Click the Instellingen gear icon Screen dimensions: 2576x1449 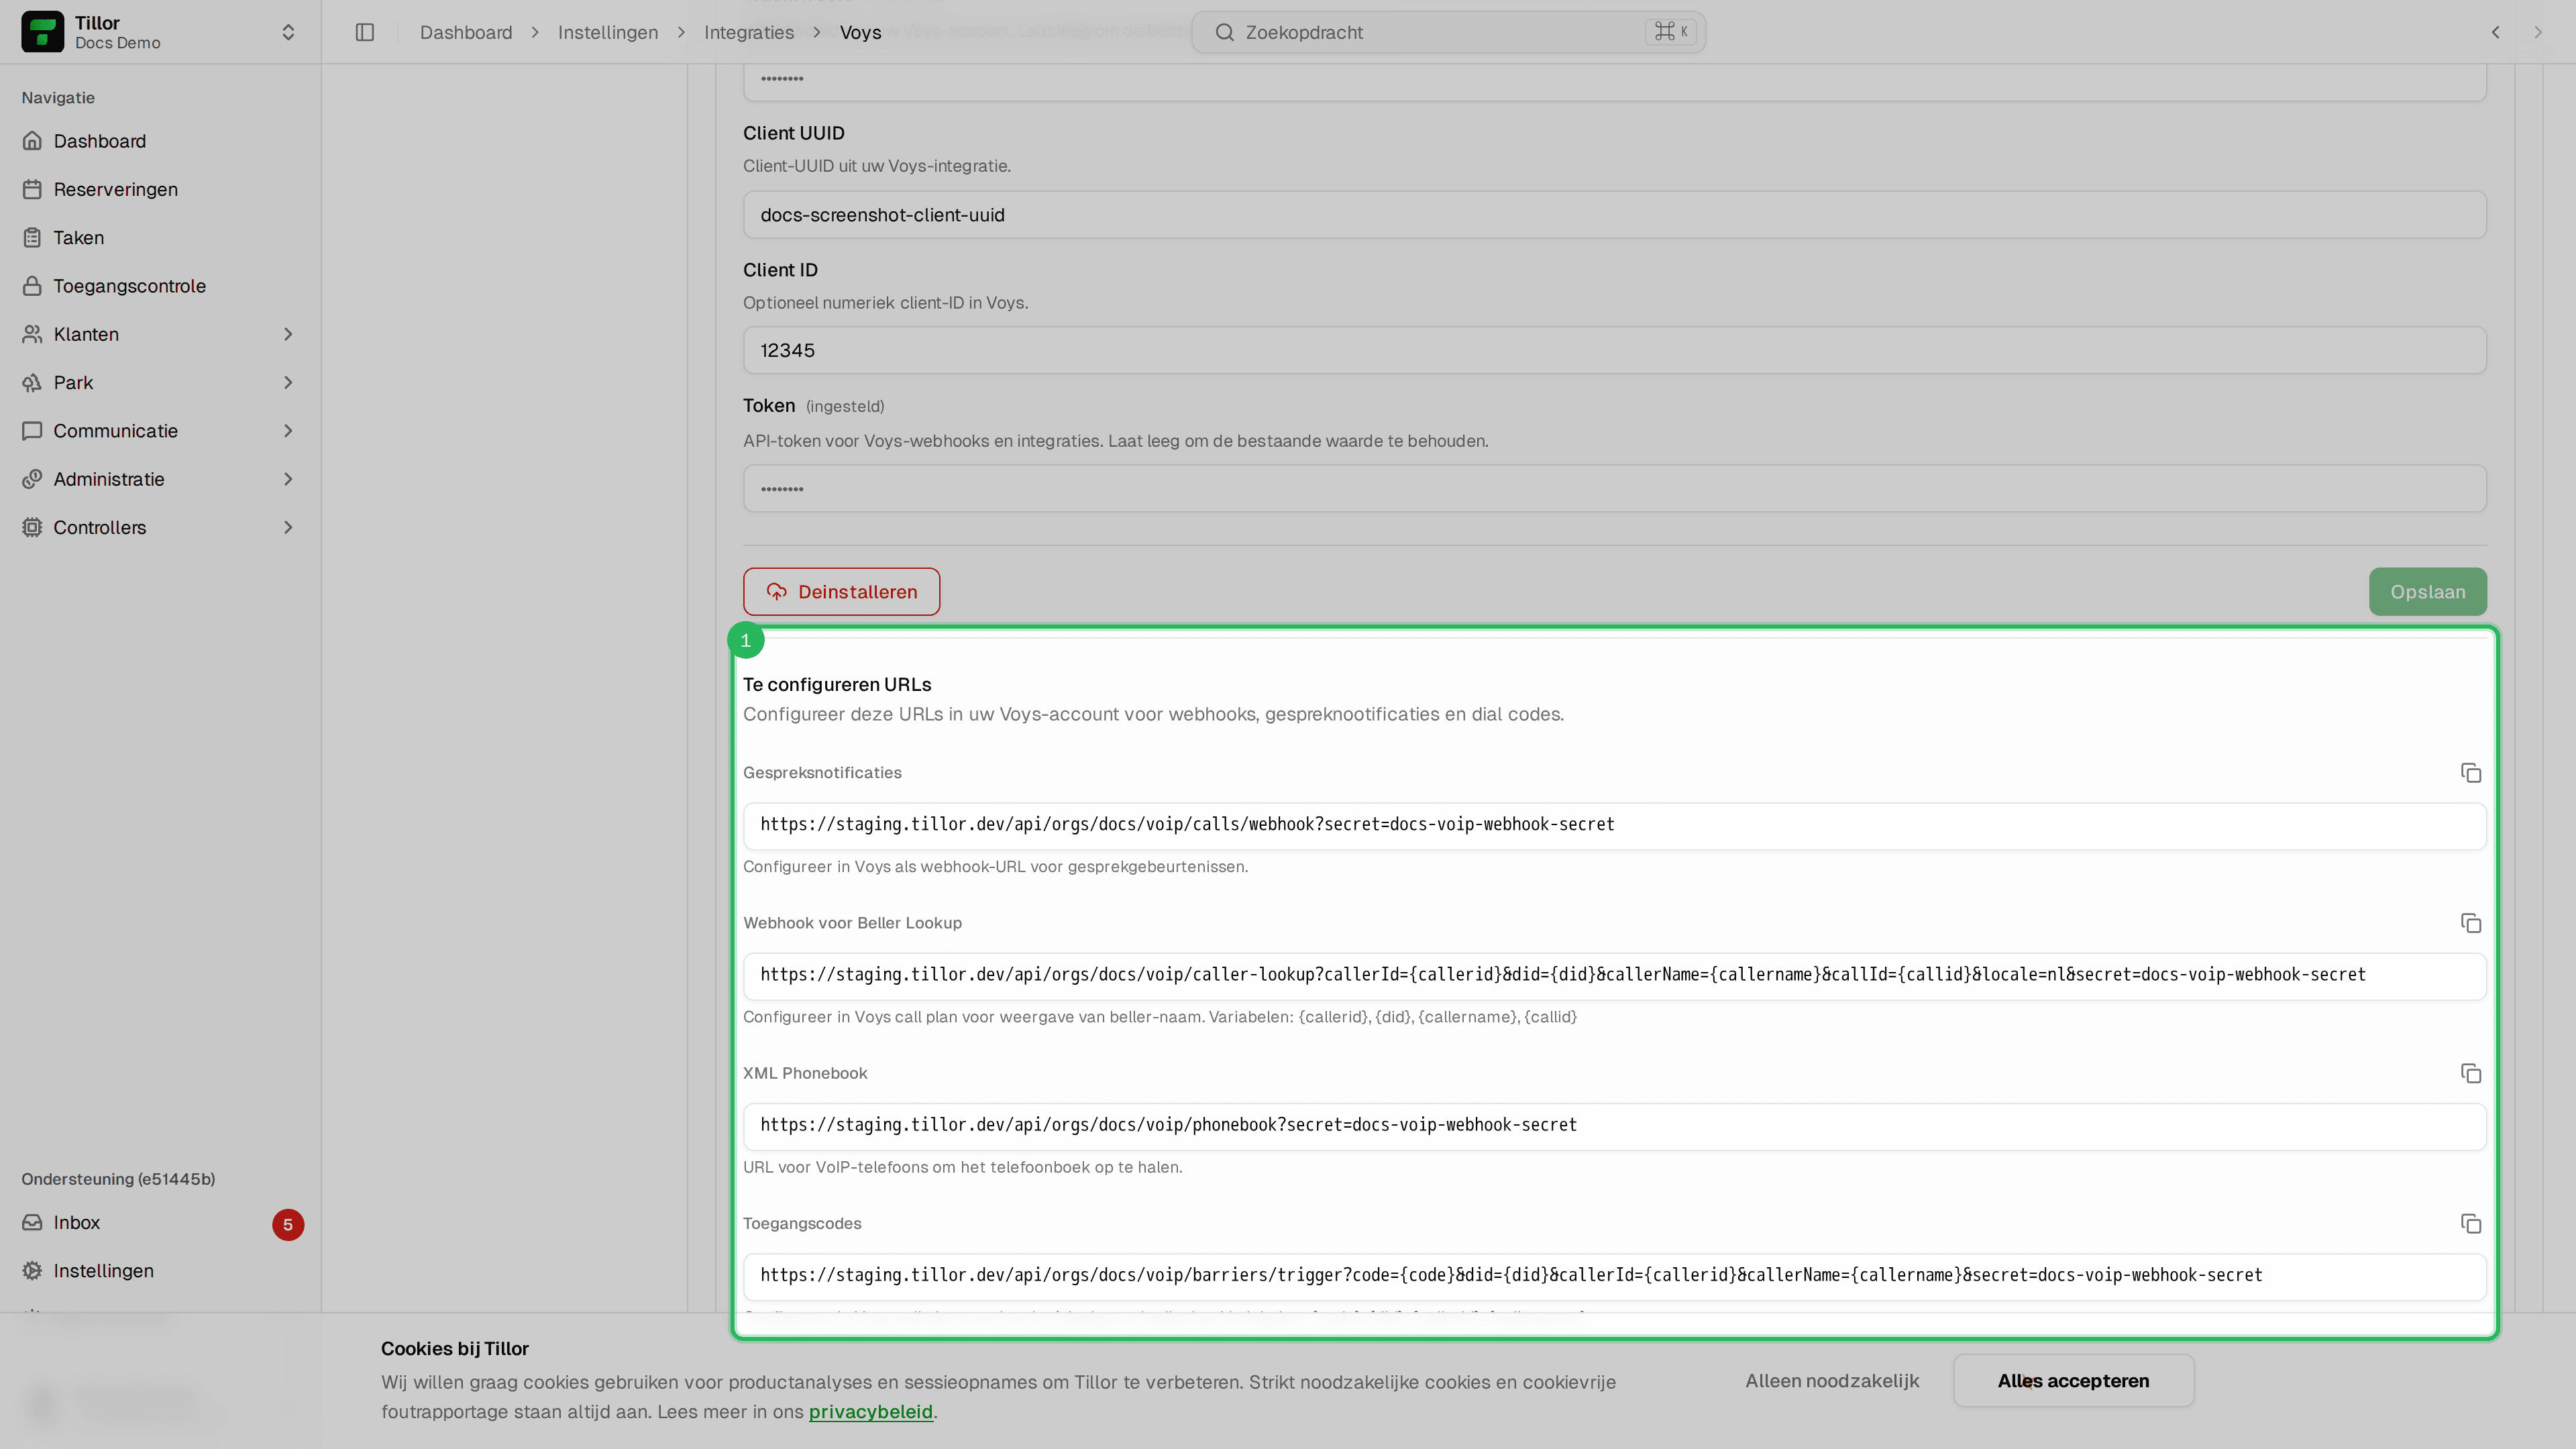pyautogui.click(x=32, y=1271)
